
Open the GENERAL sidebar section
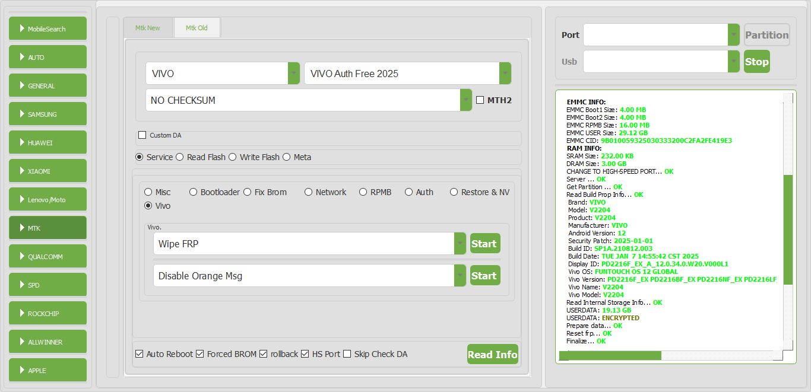(x=47, y=85)
